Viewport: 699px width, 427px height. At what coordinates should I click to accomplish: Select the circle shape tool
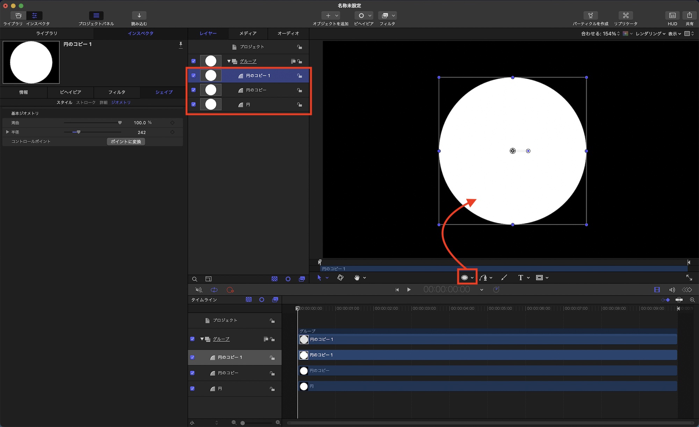pos(464,278)
